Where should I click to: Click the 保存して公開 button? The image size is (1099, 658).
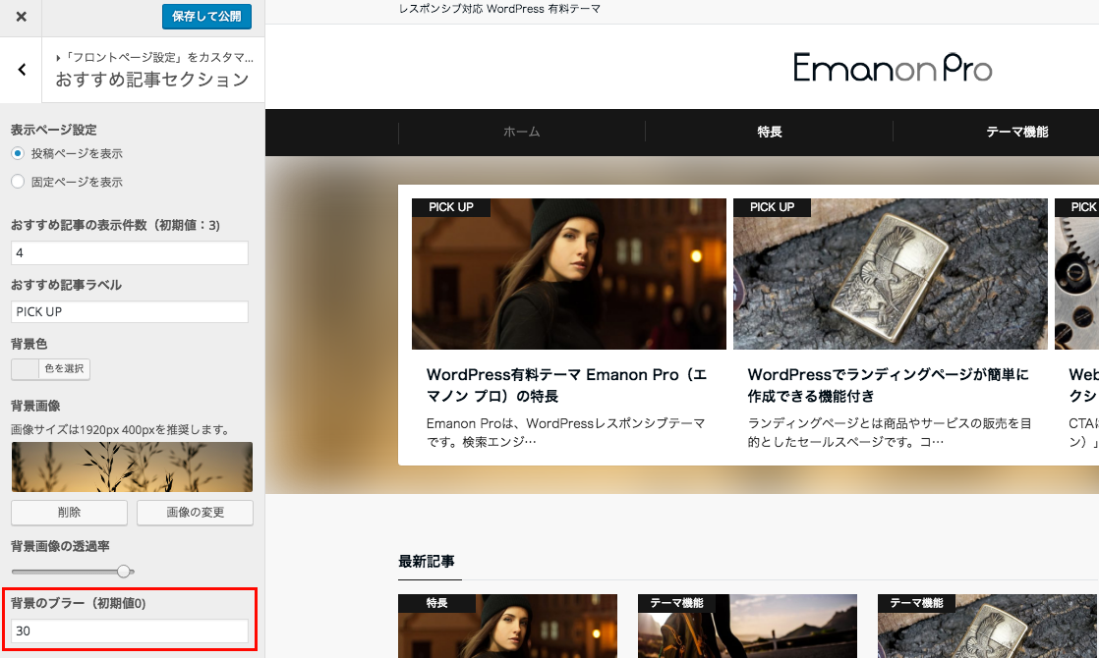[206, 16]
